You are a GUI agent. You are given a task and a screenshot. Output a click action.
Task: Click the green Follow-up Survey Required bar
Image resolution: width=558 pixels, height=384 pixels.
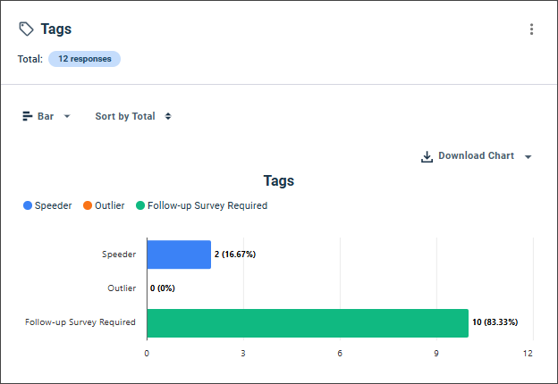(308, 323)
